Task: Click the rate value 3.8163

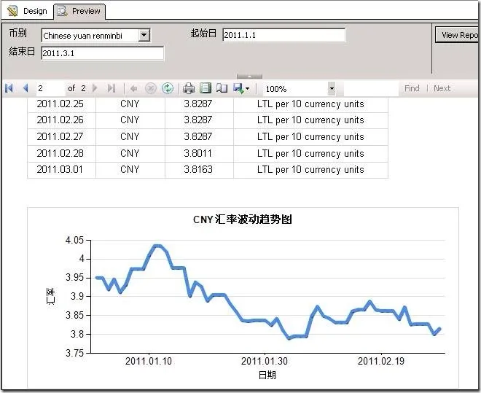Action: click(x=198, y=169)
